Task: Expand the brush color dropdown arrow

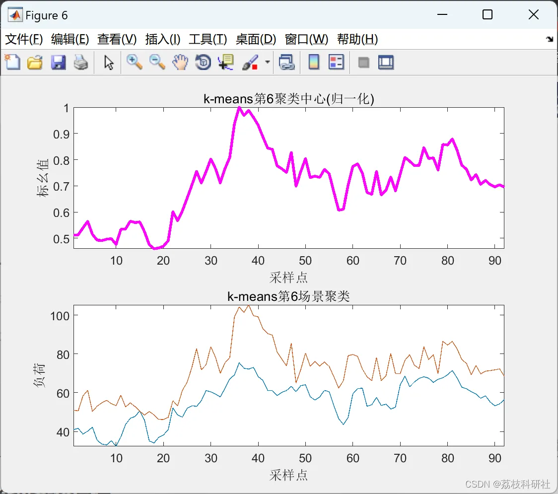Action: pos(268,62)
